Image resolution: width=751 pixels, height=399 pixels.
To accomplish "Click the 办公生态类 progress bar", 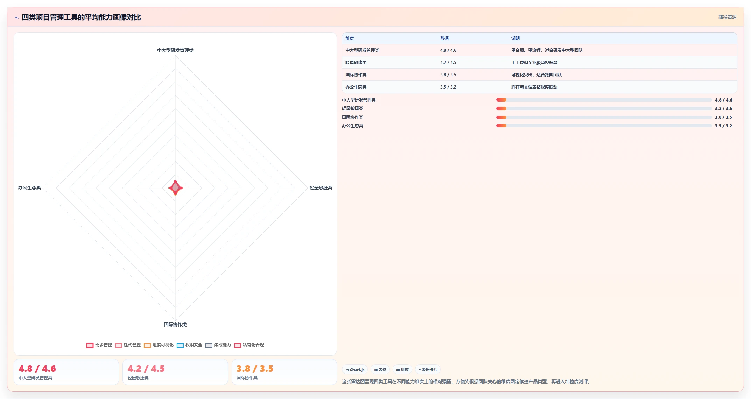I will (x=604, y=126).
